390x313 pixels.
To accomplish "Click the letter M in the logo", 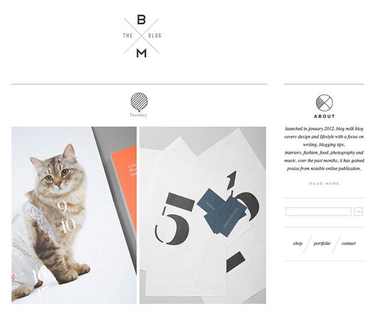I will (141, 53).
